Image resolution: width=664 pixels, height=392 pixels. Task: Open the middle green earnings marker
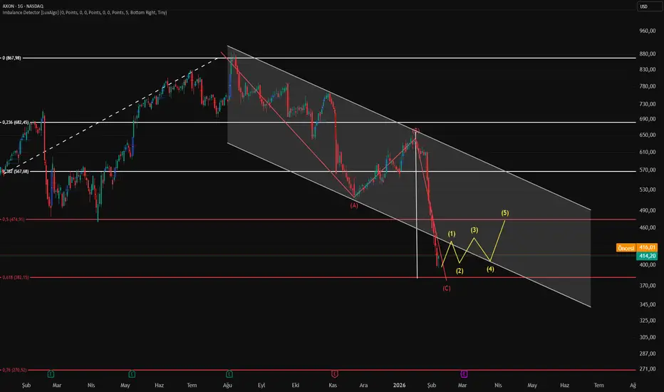[132, 373]
